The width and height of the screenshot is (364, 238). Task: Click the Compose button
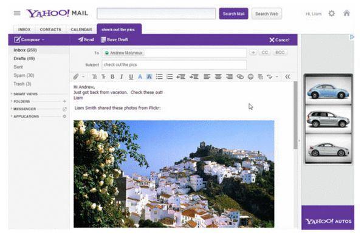(27, 39)
